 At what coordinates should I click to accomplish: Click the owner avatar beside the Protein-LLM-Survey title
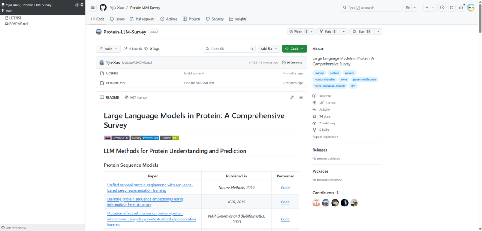pos(99,32)
